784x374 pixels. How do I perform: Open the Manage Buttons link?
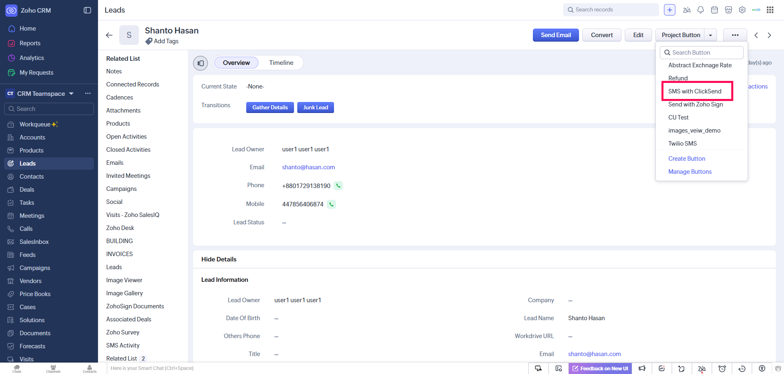coord(690,172)
